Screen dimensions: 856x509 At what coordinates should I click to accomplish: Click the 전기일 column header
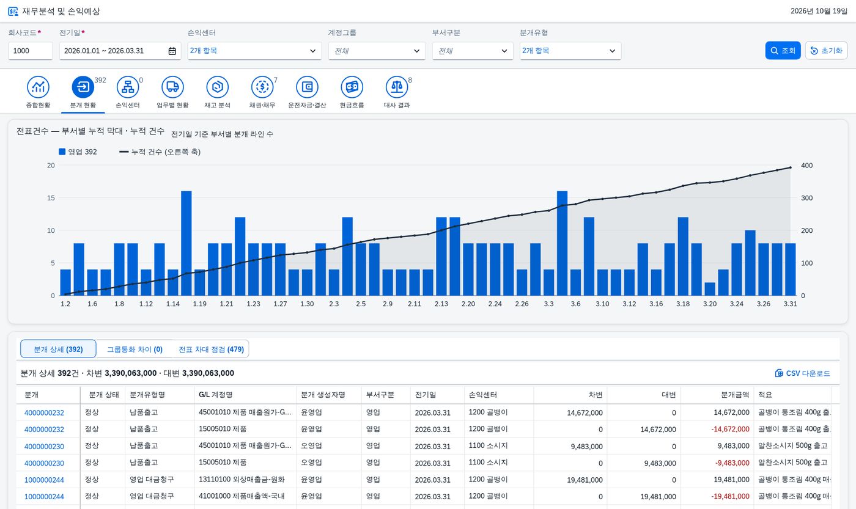pos(437,395)
